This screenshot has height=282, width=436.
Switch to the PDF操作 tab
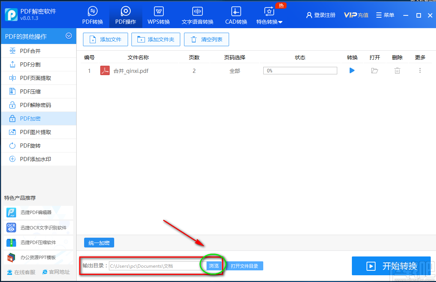(x=126, y=15)
